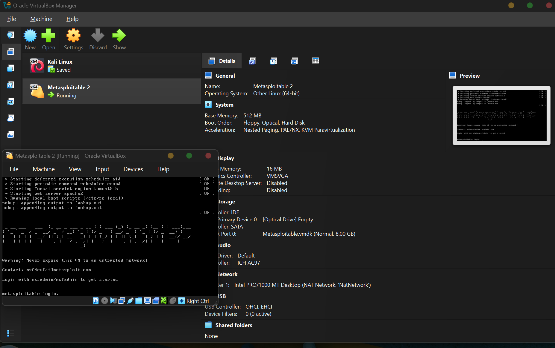This screenshot has width=555, height=348.
Task: Click the mouse integration icon in VM status bar
Action: [173, 301]
